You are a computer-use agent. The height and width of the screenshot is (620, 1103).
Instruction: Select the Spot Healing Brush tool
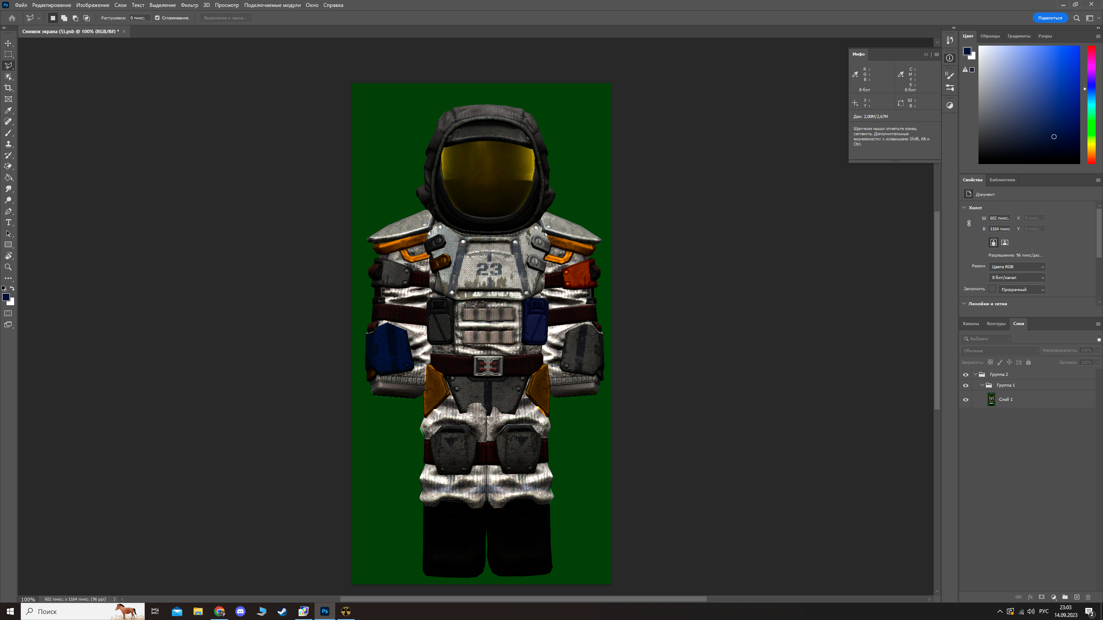[x=8, y=121]
